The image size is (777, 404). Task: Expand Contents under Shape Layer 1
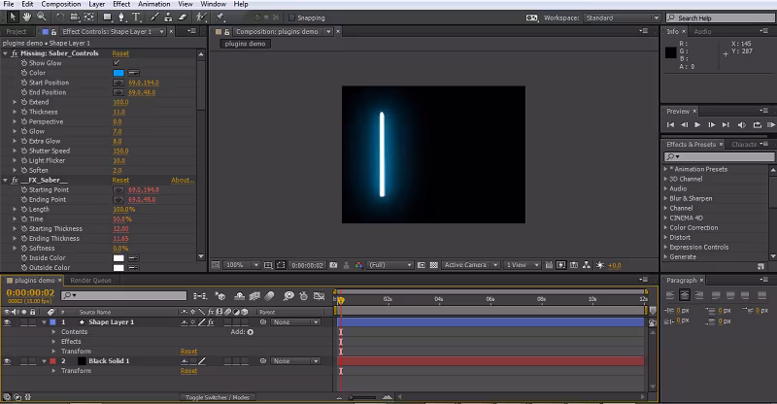(x=54, y=332)
